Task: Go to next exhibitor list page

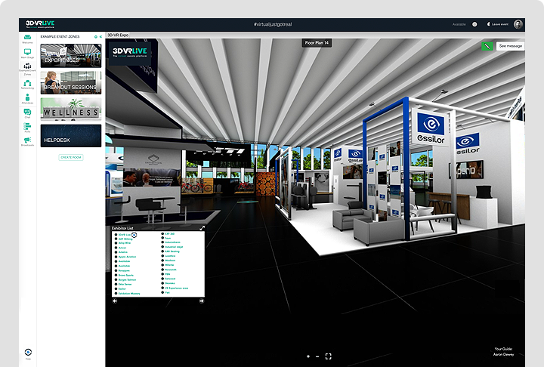Action: [x=202, y=301]
